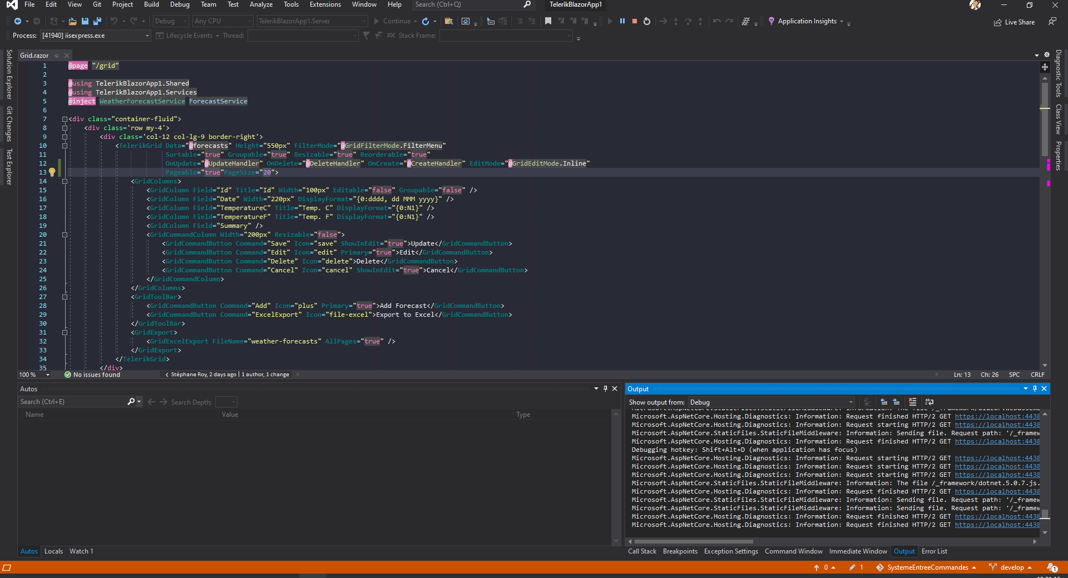Toggle word wrap in Output window
1068x578 pixels.
click(x=929, y=402)
